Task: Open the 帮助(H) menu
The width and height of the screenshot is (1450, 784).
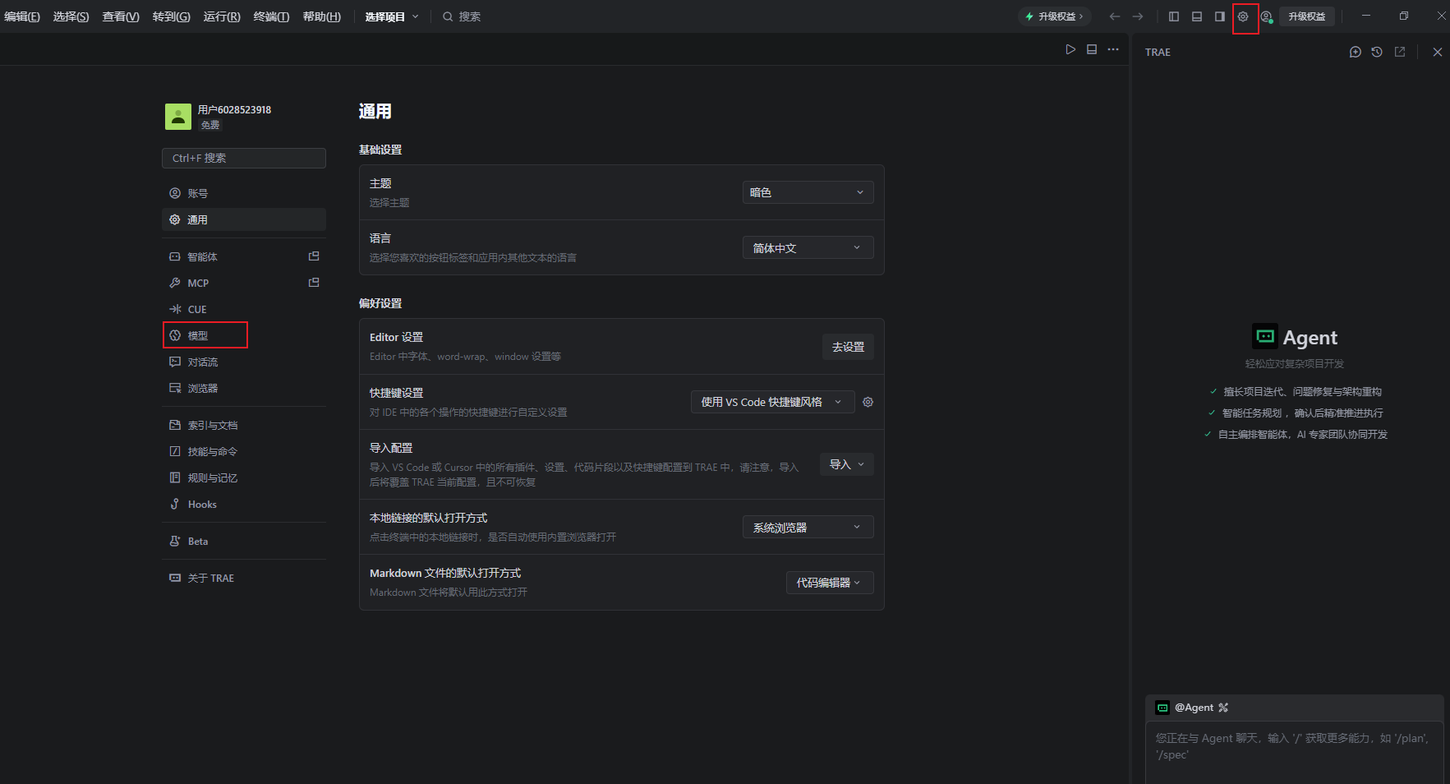Action: [321, 16]
